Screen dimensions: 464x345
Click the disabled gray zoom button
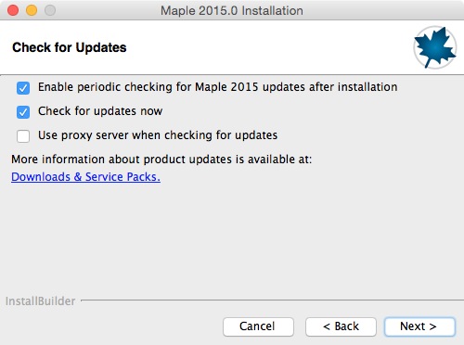(x=50, y=10)
